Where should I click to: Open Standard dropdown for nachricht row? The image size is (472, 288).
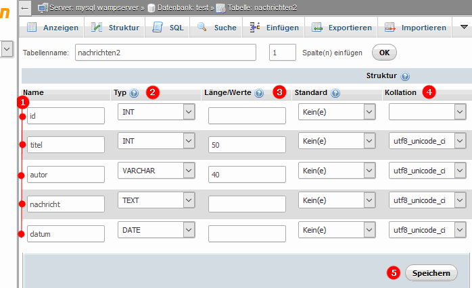(337, 200)
